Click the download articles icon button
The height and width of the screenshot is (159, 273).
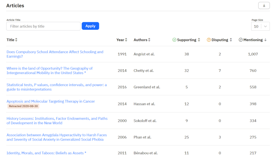264,5
